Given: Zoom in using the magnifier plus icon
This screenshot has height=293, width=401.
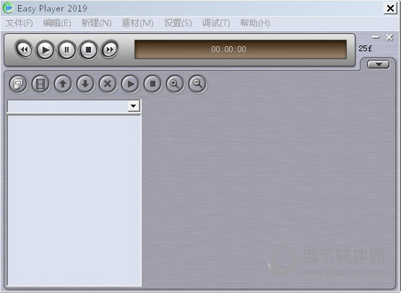Looking at the screenshot, I should (175, 84).
